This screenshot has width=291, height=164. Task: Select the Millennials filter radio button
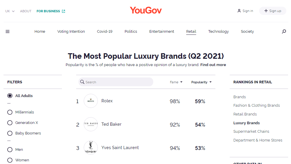click(x=10, y=112)
